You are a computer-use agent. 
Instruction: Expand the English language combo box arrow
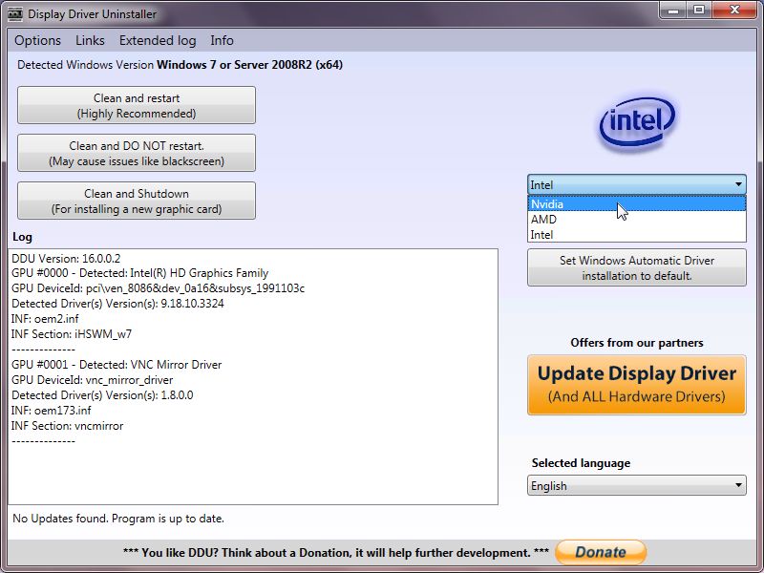coord(739,485)
